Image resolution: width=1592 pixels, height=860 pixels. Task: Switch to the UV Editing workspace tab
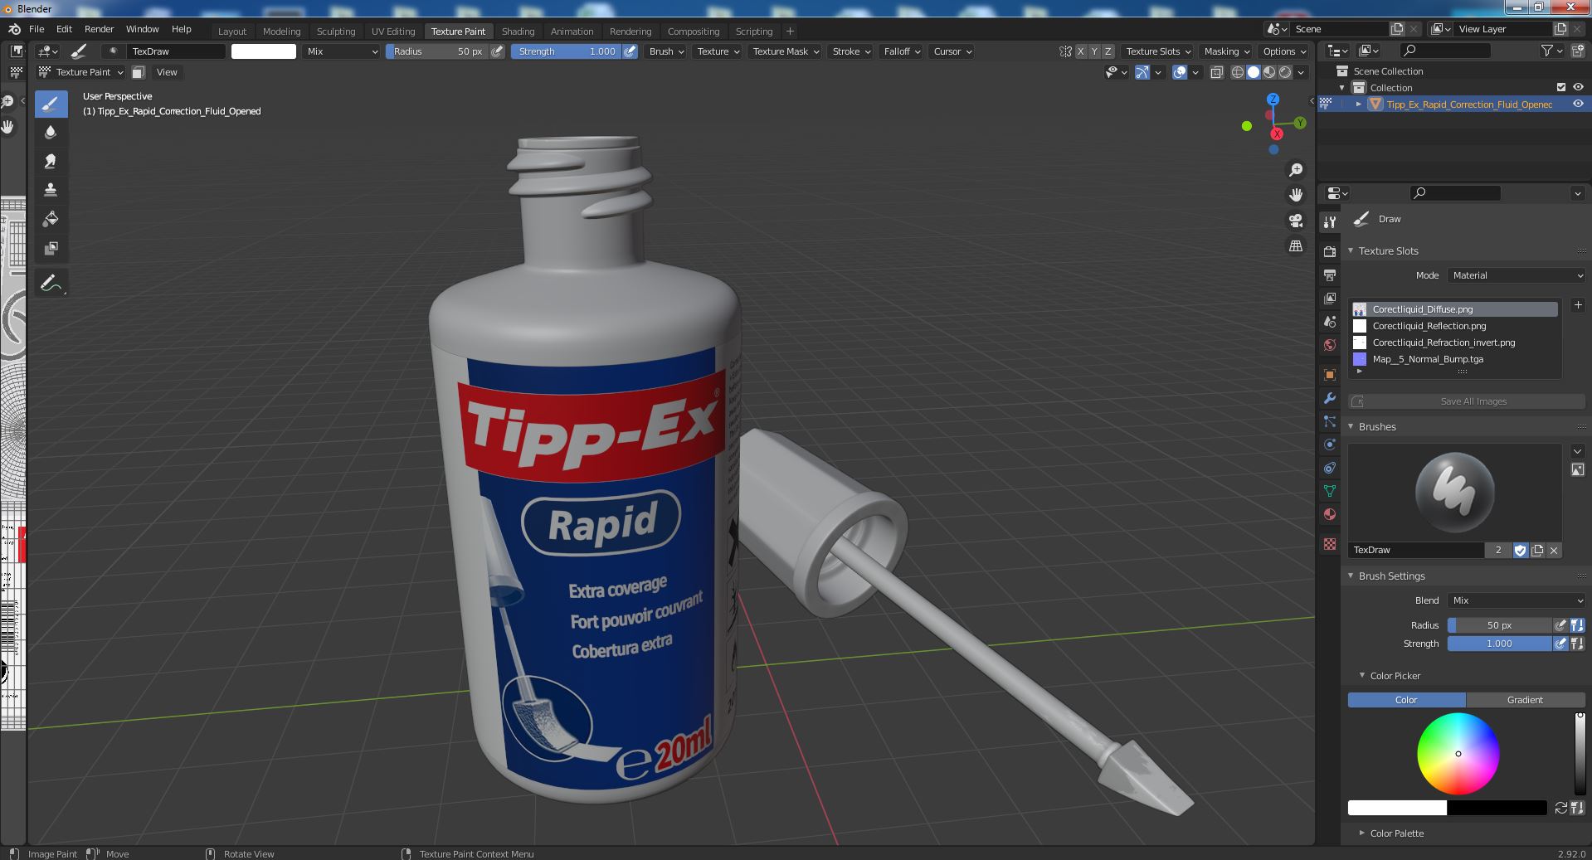(393, 32)
